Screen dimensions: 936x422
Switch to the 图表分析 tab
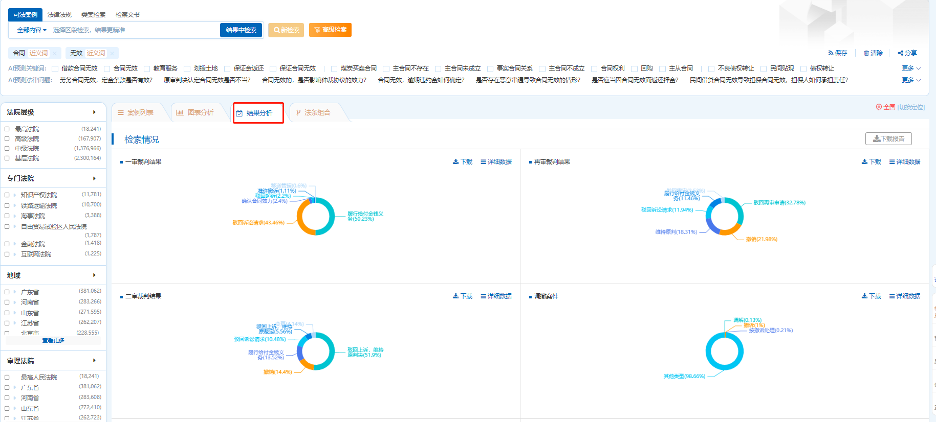[x=195, y=113]
